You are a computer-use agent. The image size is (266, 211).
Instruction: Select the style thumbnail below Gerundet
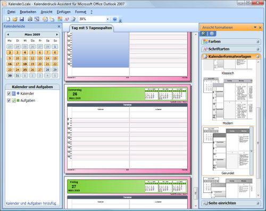(x=228, y=187)
